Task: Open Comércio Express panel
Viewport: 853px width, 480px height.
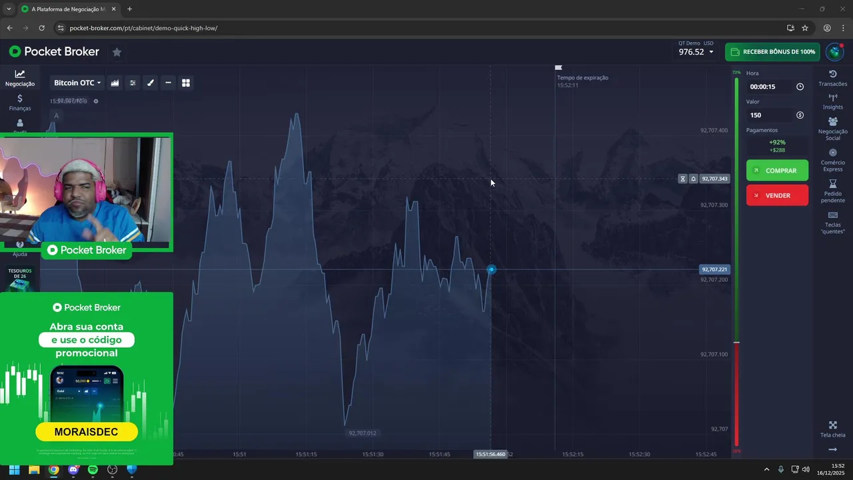Action: (x=832, y=160)
